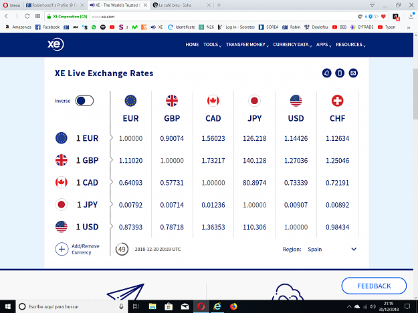Open Windows Start menu
418x313 pixels.
[x=8, y=306]
